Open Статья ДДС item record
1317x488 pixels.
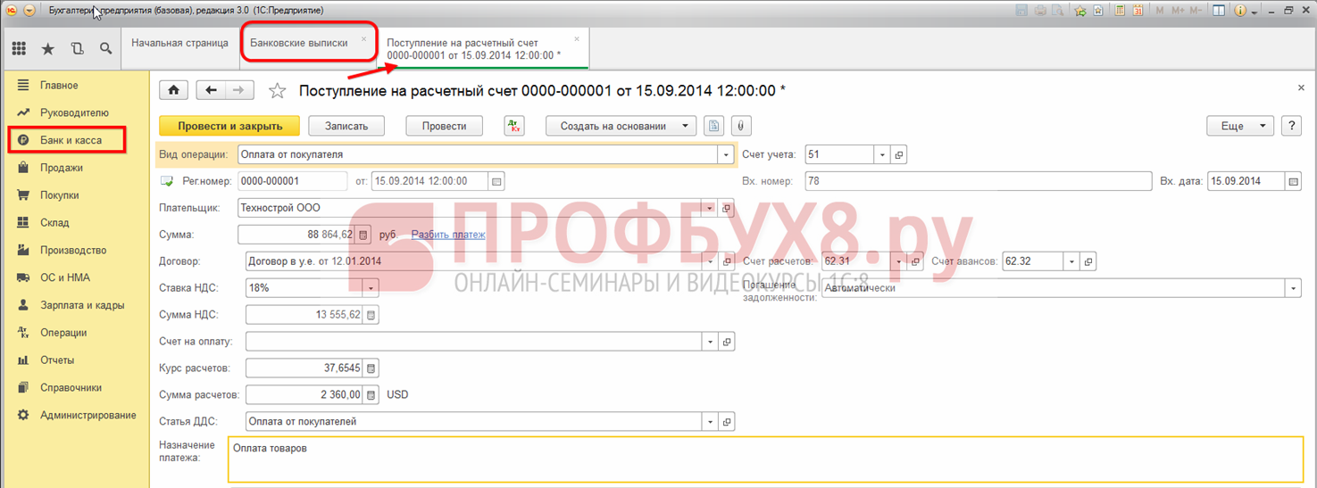tap(727, 421)
